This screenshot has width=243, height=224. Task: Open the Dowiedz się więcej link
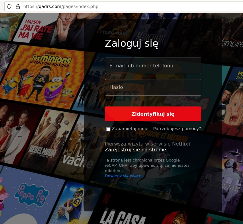click(x=124, y=176)
